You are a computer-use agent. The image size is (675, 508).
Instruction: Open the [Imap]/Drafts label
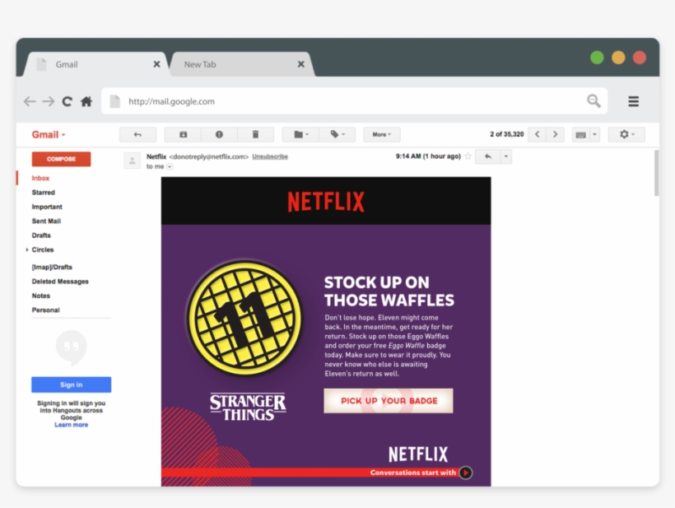coord(52,267)
